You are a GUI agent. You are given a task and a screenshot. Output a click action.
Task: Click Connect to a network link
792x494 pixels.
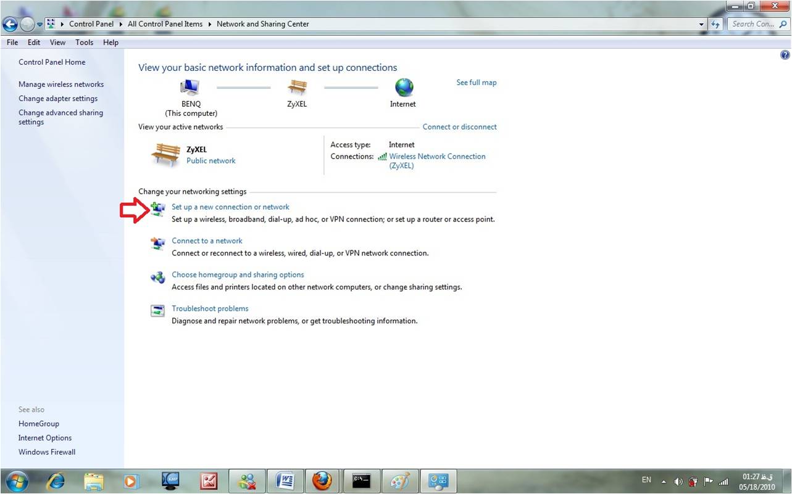[x=207, y=241]
